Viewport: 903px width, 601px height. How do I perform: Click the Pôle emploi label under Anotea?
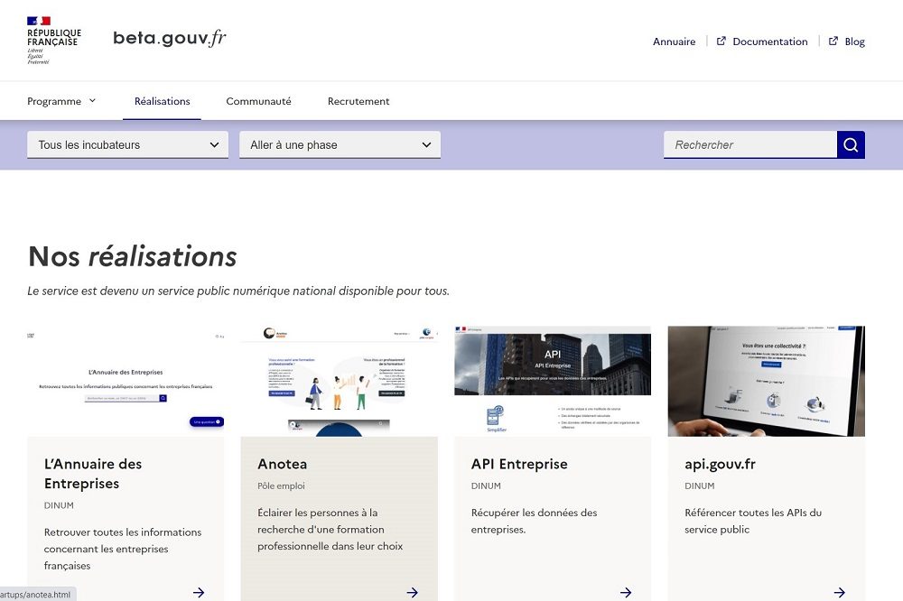281,485
